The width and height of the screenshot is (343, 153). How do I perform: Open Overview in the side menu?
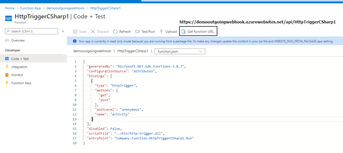point(18,40)
